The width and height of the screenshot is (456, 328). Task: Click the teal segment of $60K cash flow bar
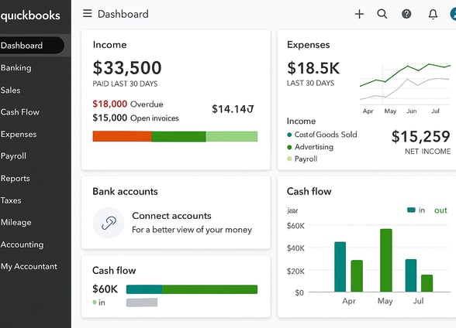pyautogui.click(x=144, y=289)
